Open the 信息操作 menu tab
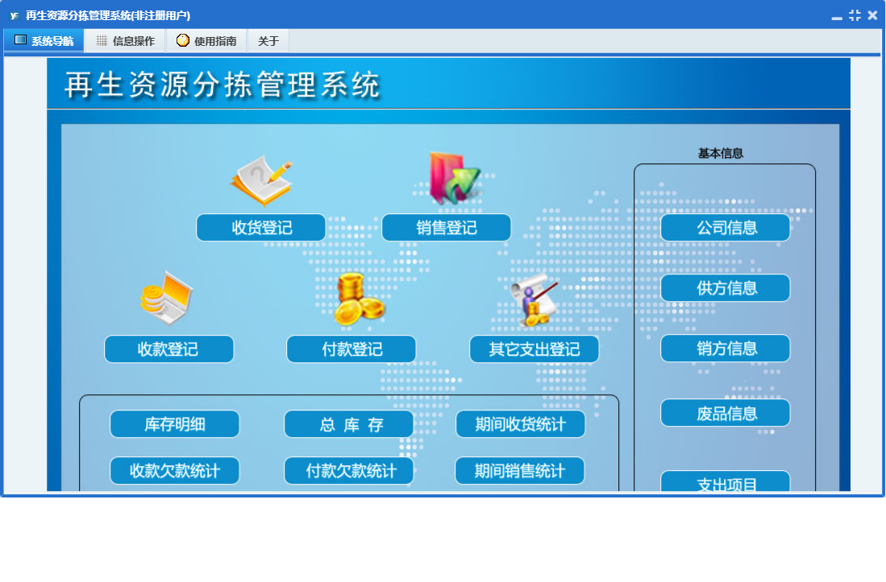 click(126, 40)
